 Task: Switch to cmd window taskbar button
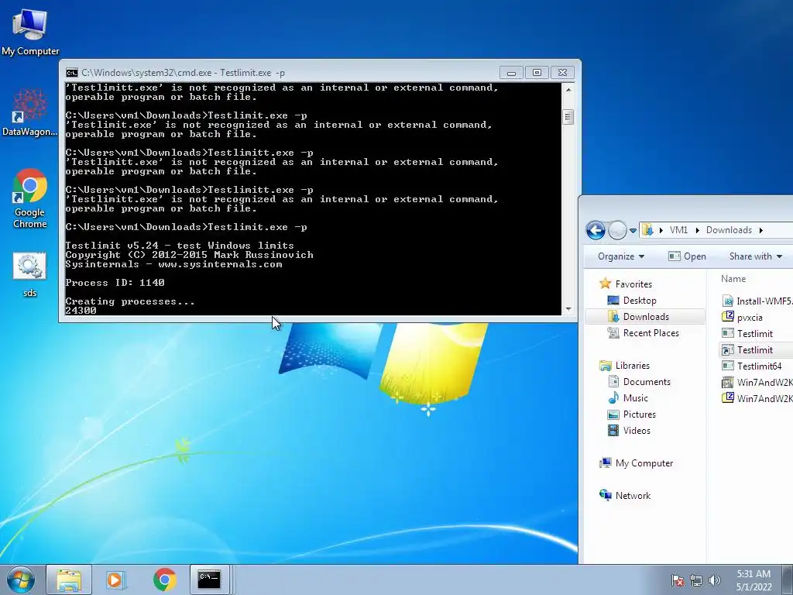209,580
